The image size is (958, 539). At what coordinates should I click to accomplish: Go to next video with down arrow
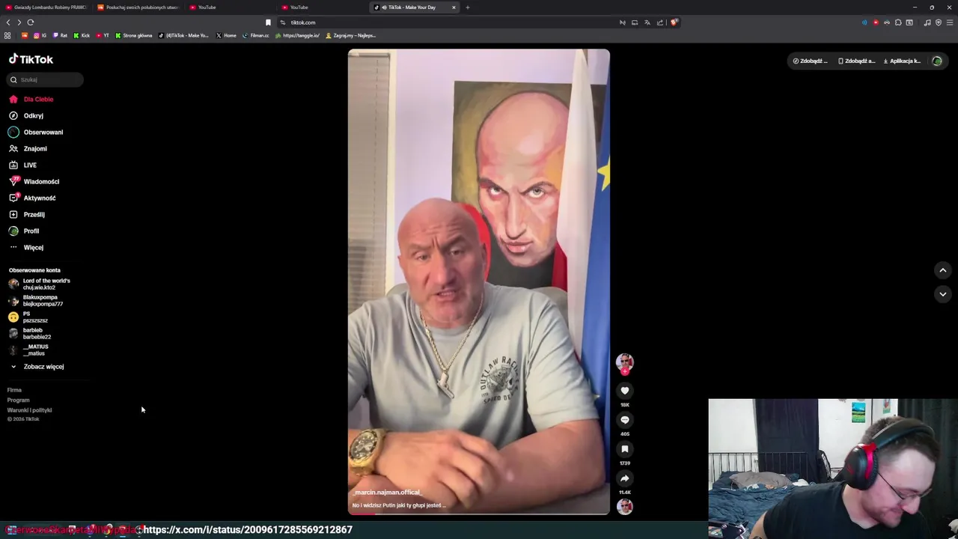943,294
